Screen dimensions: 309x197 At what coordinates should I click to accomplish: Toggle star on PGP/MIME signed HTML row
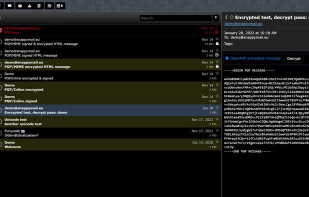[217, 50]
